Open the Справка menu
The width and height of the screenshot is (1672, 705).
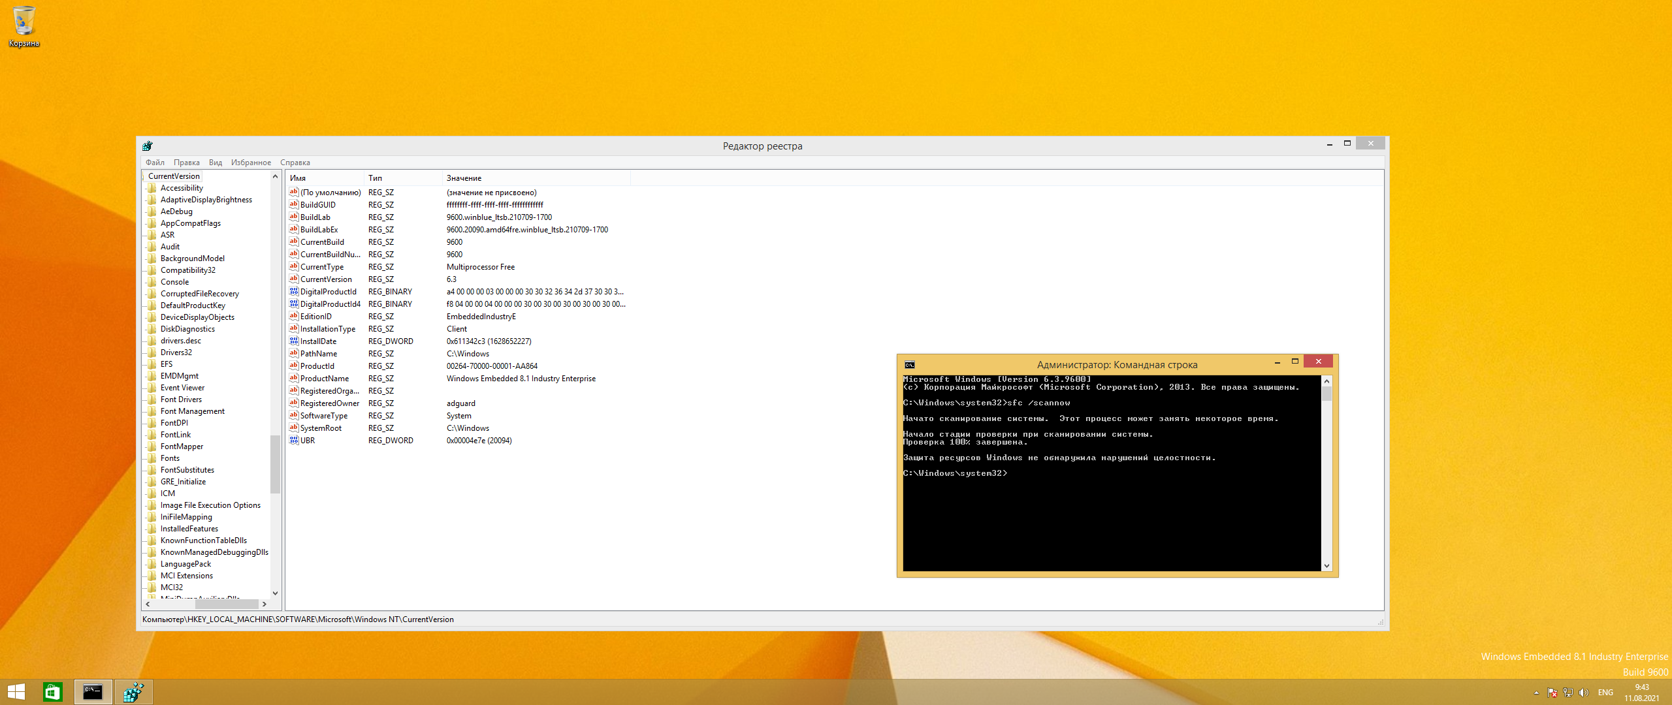pyautogui.click(x=295, y=163)
